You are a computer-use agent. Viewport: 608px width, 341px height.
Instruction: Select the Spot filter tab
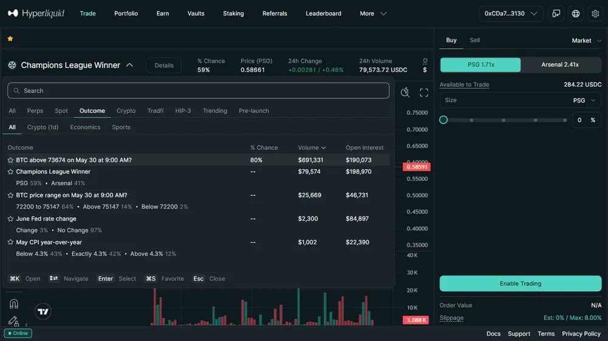point(61,110)
